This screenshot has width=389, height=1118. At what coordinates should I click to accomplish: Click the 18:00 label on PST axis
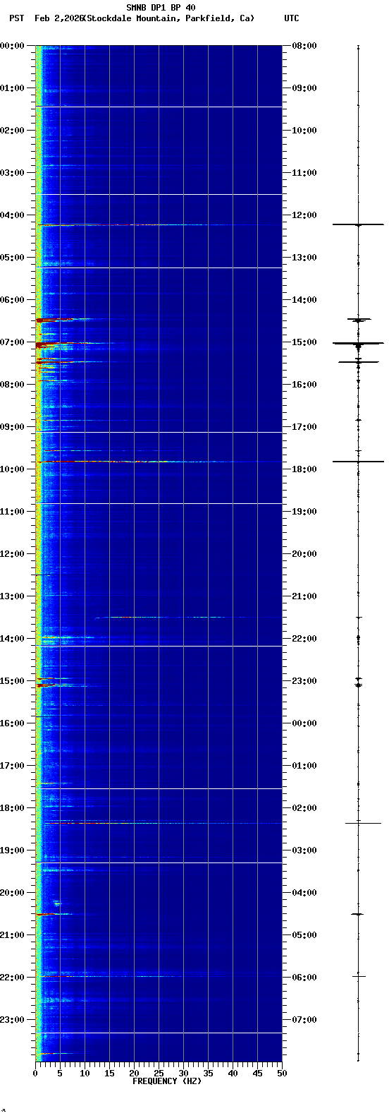[x=12, y=808]
